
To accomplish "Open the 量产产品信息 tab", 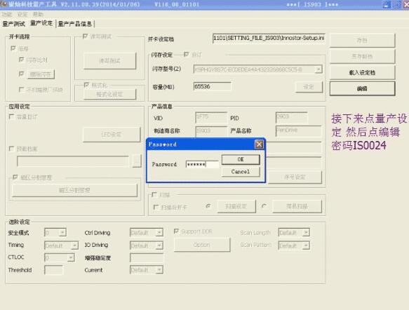I will point(75,24).
